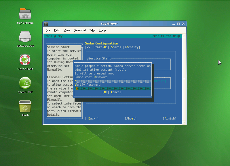Launch the Online Help lifebuoy icon
The height and width of the screenshot is (166, 230).
pos(25,60)
